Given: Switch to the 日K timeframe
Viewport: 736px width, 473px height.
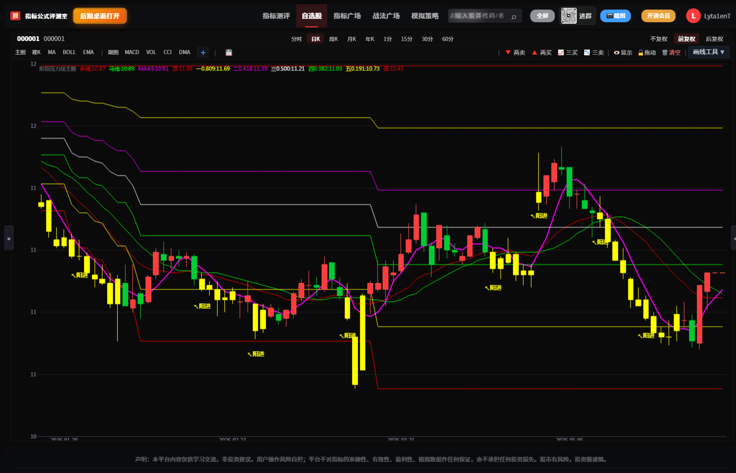Looking at the screenshot, I should (x=315, y=39).
